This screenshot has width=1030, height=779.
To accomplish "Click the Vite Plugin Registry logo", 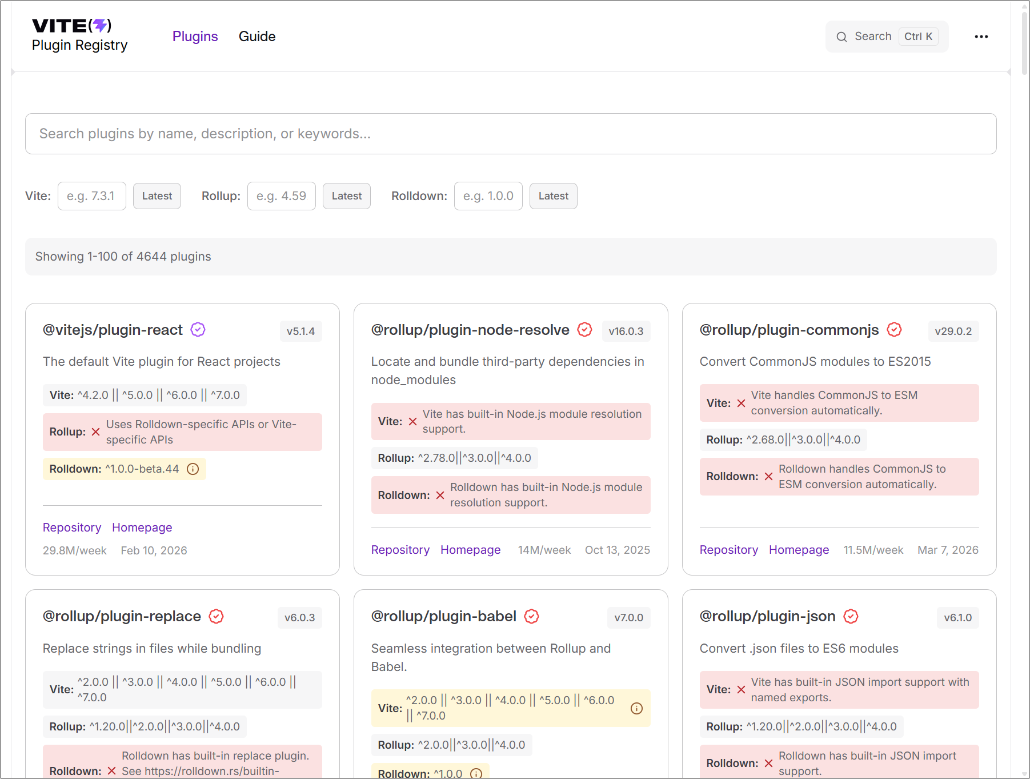I will tap(79, 35).
